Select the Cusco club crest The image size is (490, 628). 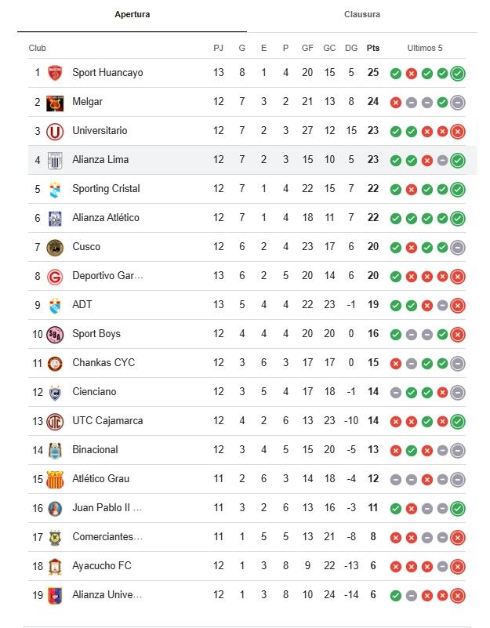click(x=56, y=247)
